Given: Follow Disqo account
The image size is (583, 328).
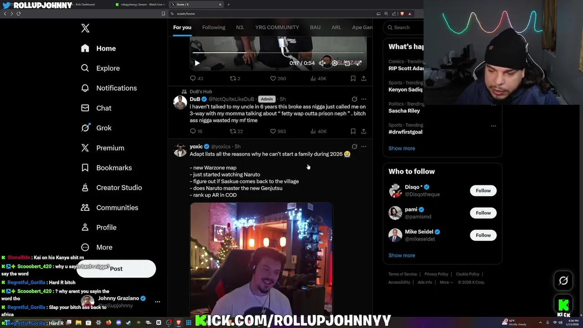Looking at the screenshot, I should point(483,190).
